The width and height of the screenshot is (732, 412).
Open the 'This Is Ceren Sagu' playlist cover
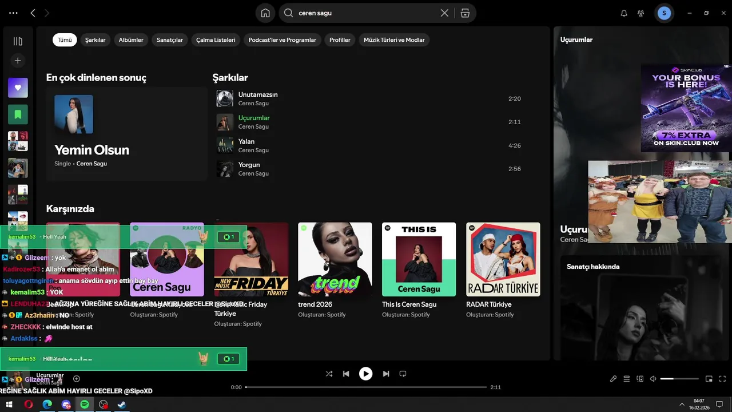tap(419, 259)
